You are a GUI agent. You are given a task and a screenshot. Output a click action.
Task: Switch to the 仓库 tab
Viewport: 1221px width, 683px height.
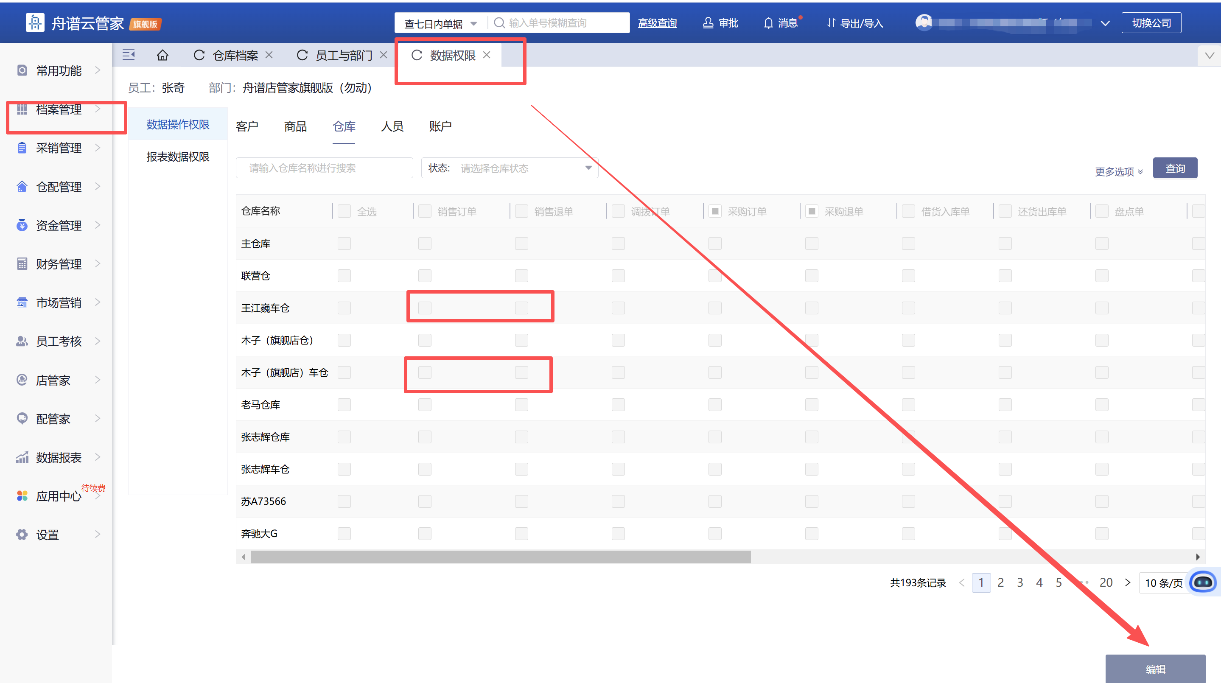tap(344, 126)
